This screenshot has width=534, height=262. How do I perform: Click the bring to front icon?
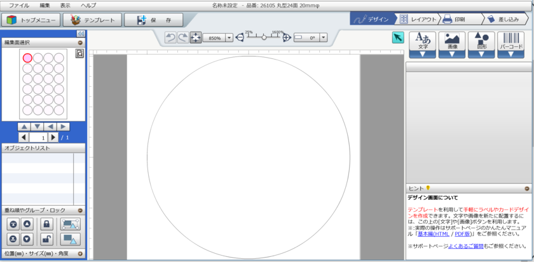(x=13, y=224)
